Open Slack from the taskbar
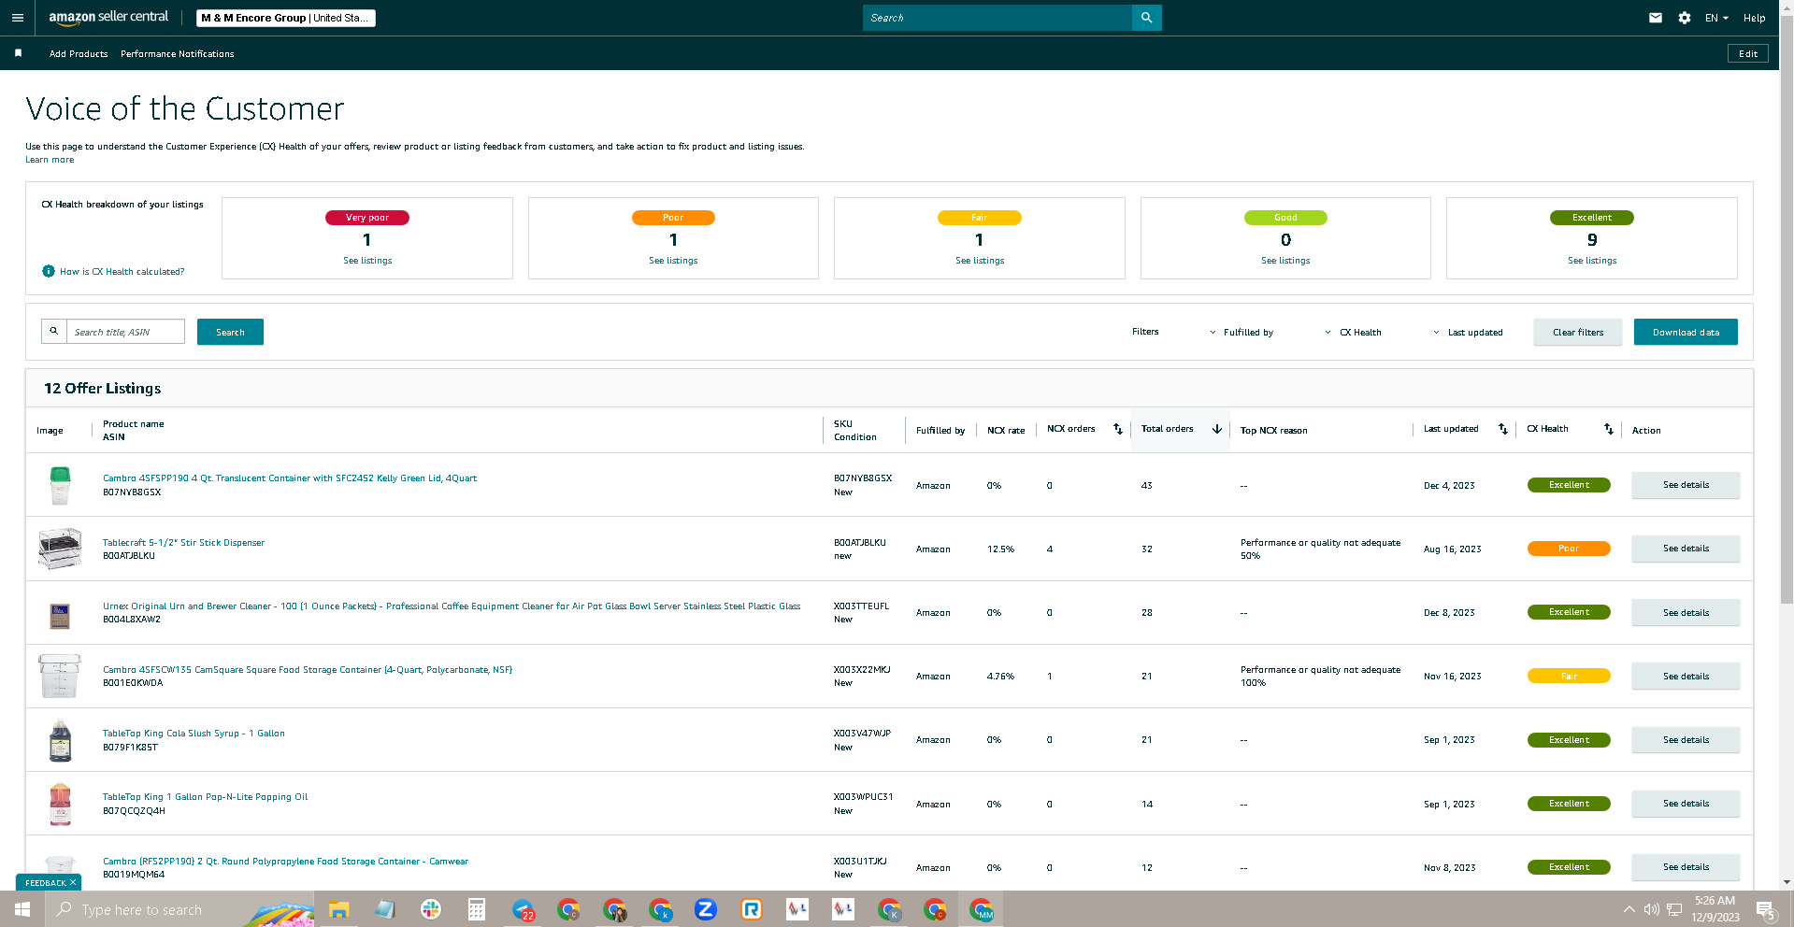This screenshot has width=1794, height=927. point(431,909)
